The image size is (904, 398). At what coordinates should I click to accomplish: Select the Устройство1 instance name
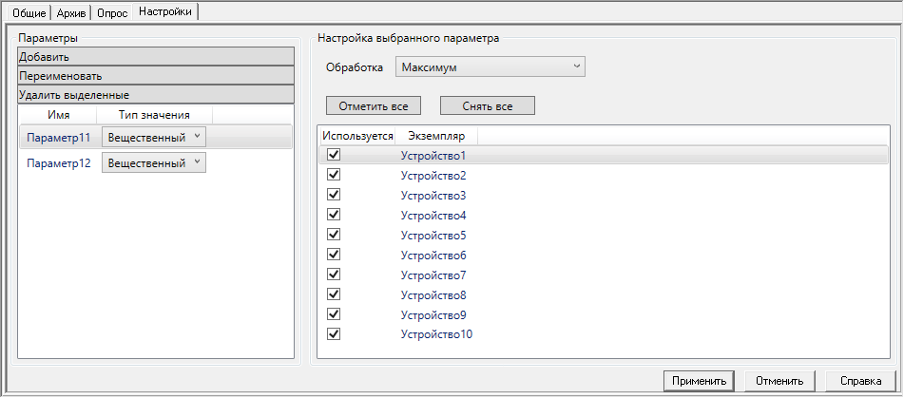click(433, 156)
